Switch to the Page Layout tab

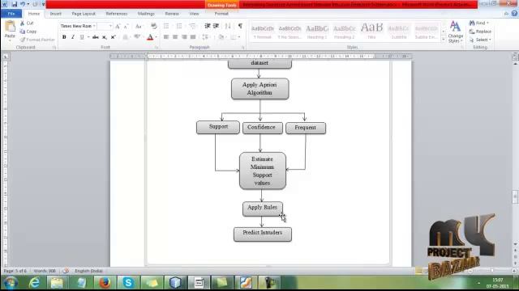pos(84,14)
